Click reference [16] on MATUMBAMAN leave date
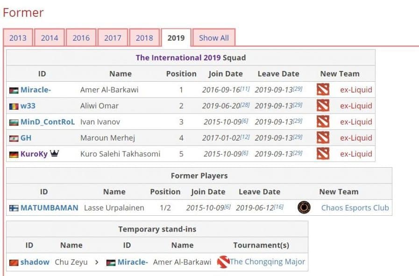 278,206
